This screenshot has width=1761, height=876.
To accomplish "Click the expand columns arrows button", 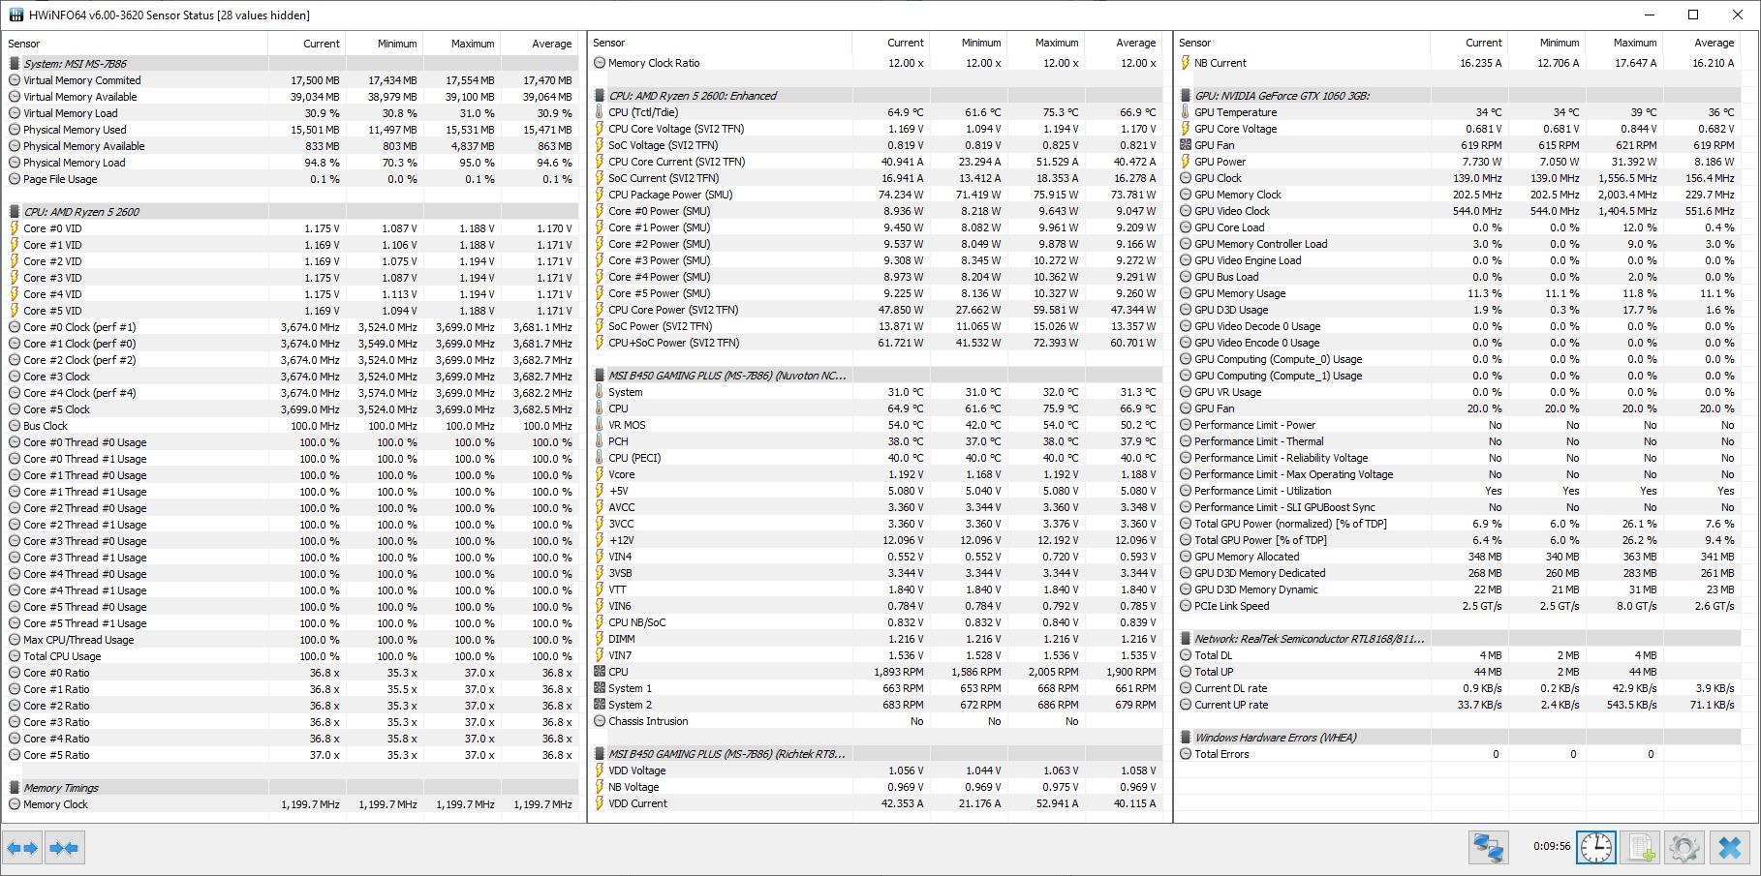I will tap(22, 848).
